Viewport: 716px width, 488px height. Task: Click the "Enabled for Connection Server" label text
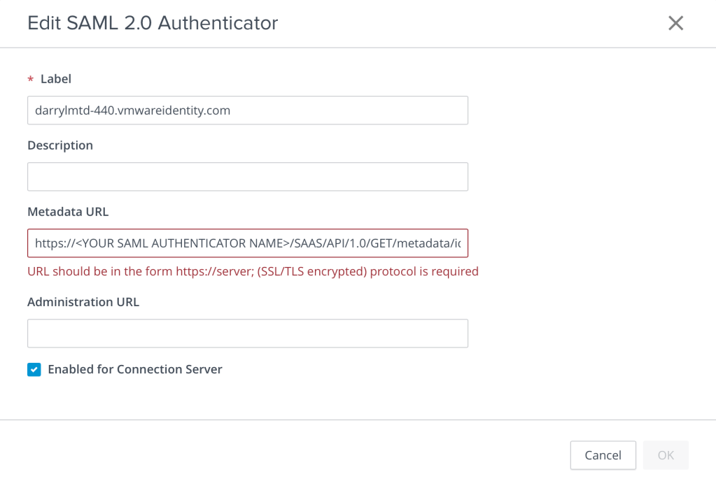click(x=135, y=369)
